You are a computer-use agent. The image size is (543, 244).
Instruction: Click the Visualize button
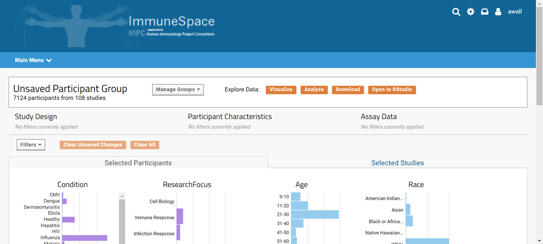(x=281, y=90)
